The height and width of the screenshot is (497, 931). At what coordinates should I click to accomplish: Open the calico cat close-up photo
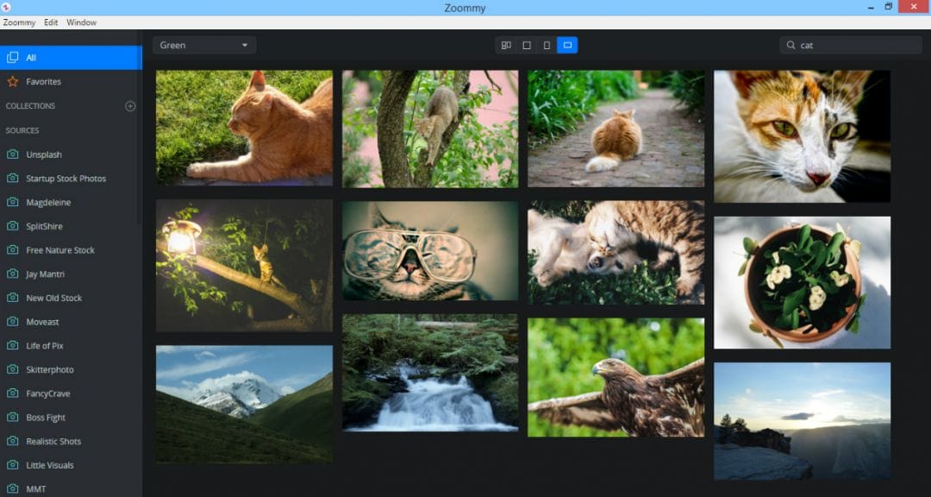[x=802, y=136]
